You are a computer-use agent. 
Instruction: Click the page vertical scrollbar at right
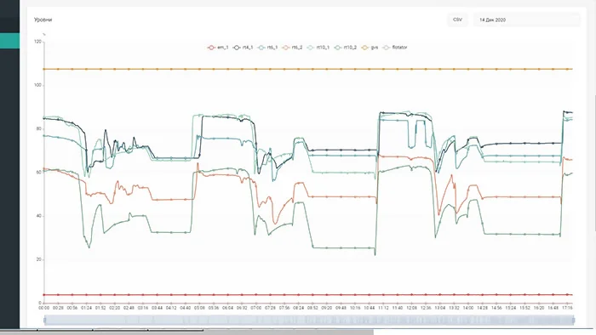pos(594,163)
